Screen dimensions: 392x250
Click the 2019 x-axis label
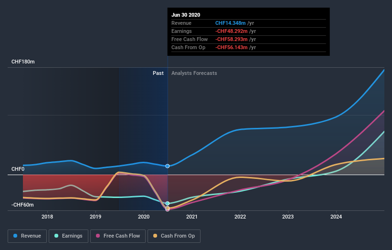point(95,217)
